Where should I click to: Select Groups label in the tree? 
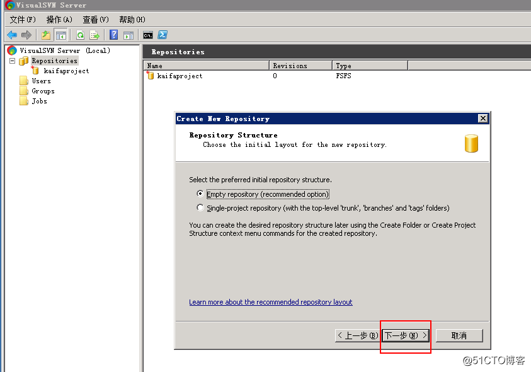coord(43,91)
